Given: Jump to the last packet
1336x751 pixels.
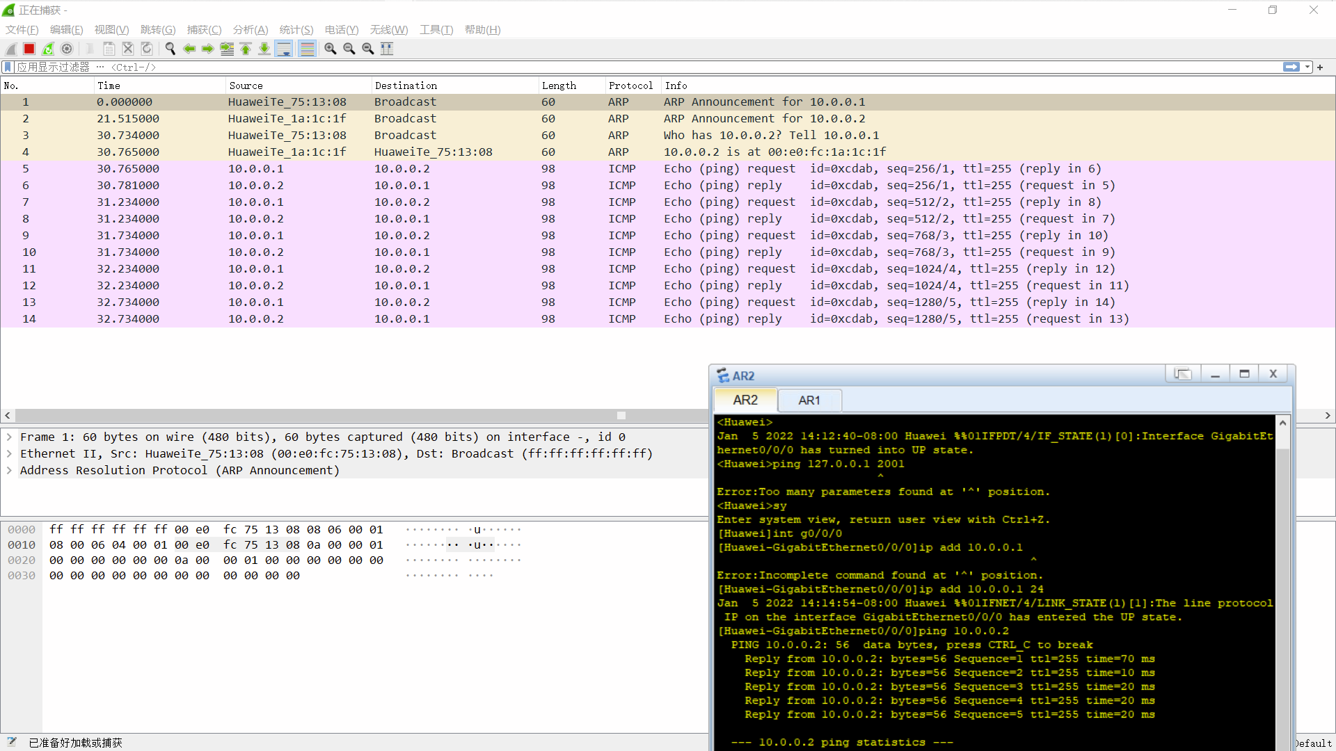Looking at the screenshot, I should click(x=264, y=49).
